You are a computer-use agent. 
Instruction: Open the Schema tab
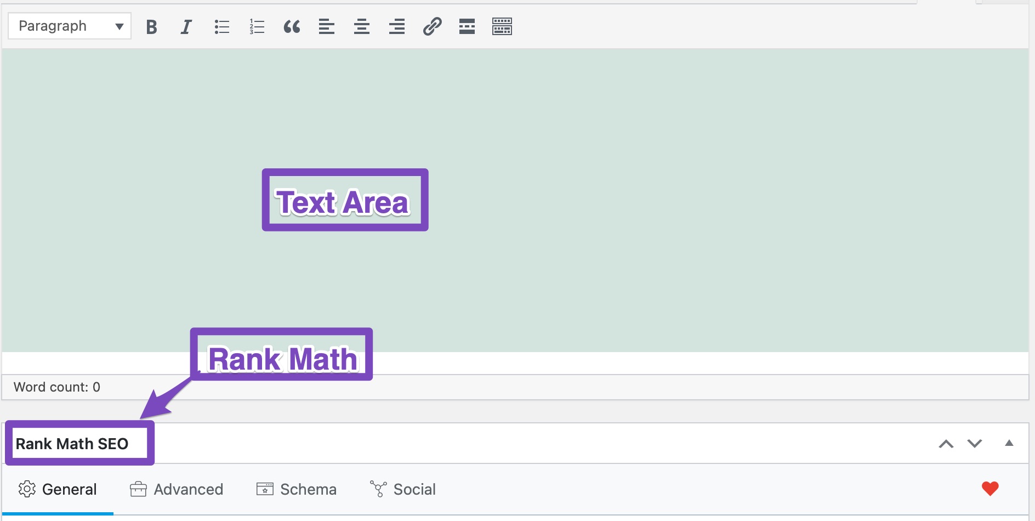297,489
